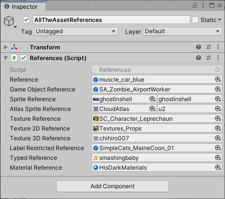
Task: Open object picker next to smashingbaby
Action: 218,157
